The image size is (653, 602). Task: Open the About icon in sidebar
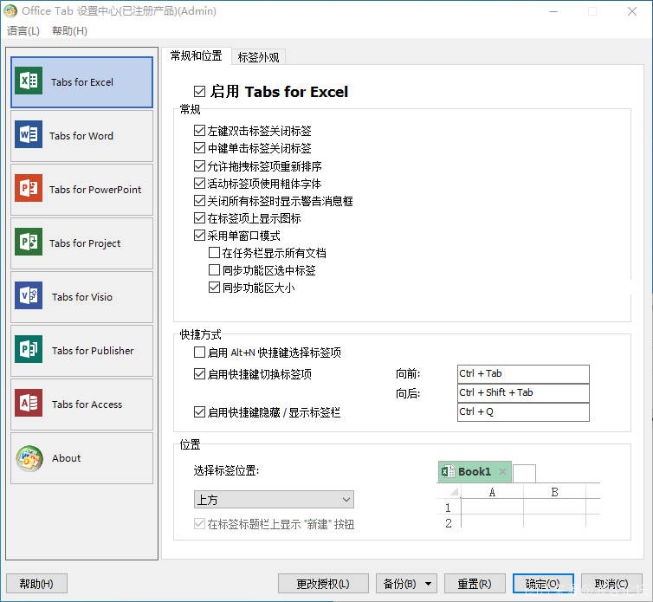point(29,458)
